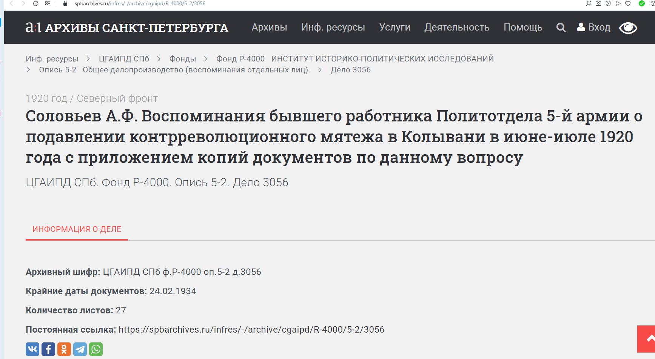Expand the Деятельность menu
The height and width of the screenshot is (359, 655).
pos(457,28)
